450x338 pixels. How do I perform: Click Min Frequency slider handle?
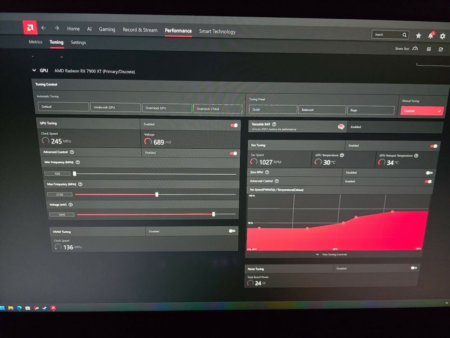[x=75, y=174]
